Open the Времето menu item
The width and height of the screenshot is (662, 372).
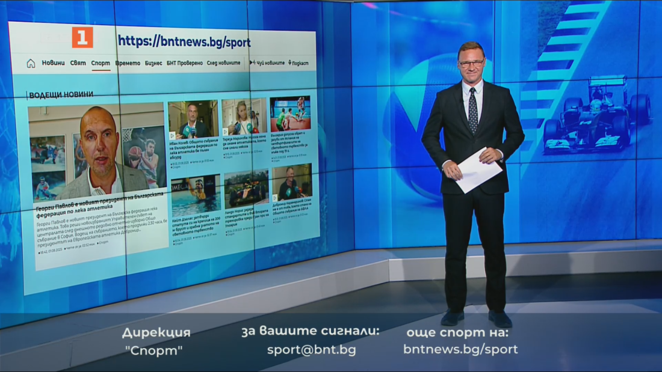(x=128, y=63)
